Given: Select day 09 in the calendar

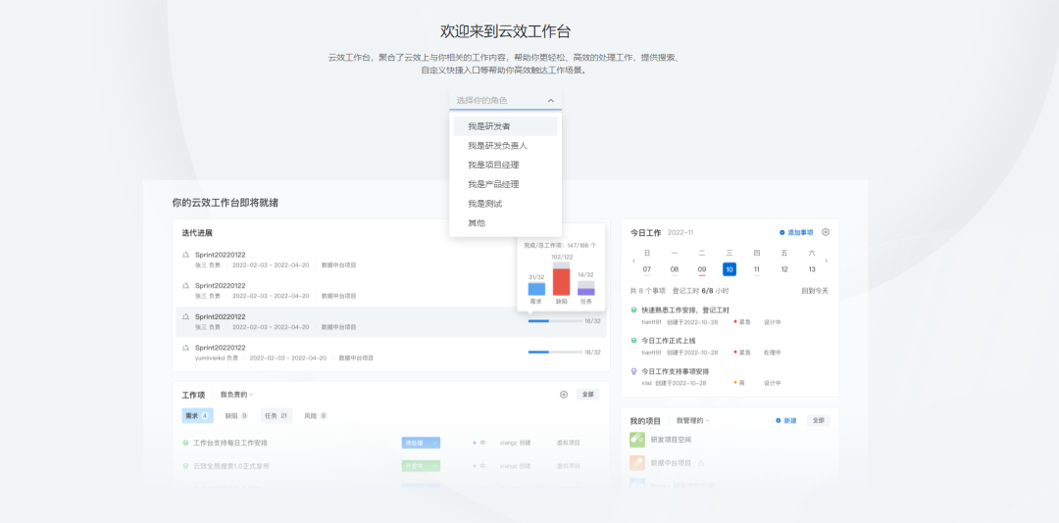Looking at the screenshot, I should 702,269.
